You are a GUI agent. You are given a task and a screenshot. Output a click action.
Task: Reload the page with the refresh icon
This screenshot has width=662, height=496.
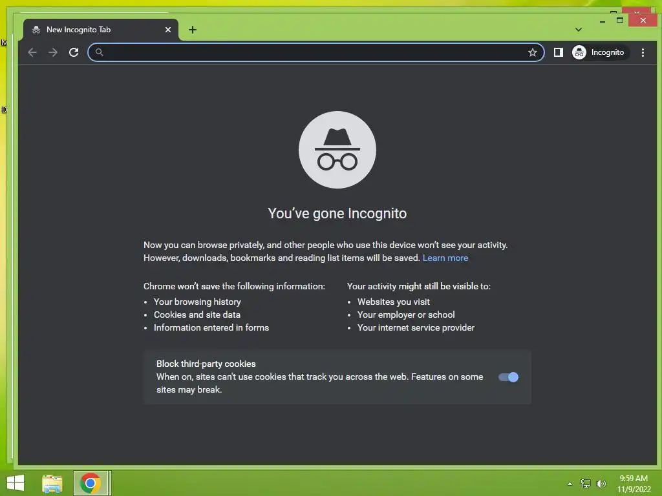(74, 52)
